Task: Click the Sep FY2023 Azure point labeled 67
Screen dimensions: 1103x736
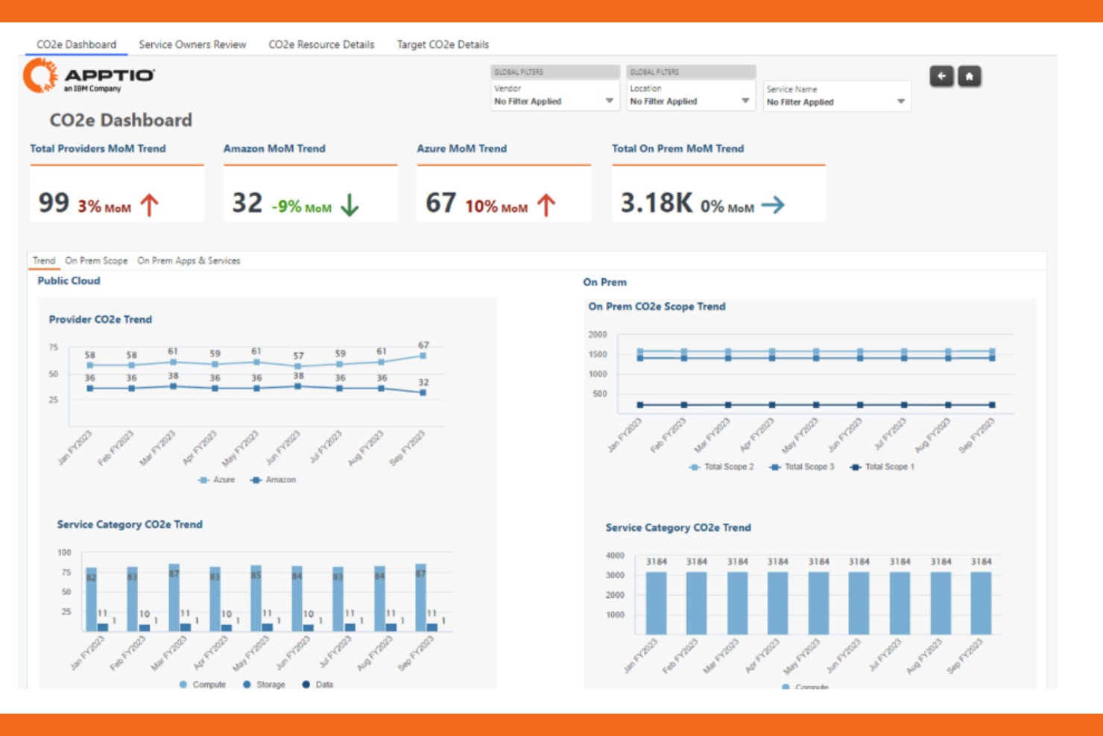Action: point(423,356)
